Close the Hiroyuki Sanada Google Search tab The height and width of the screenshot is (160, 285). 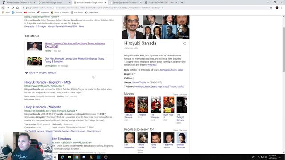pyautogui.click(x=106, y=3)
